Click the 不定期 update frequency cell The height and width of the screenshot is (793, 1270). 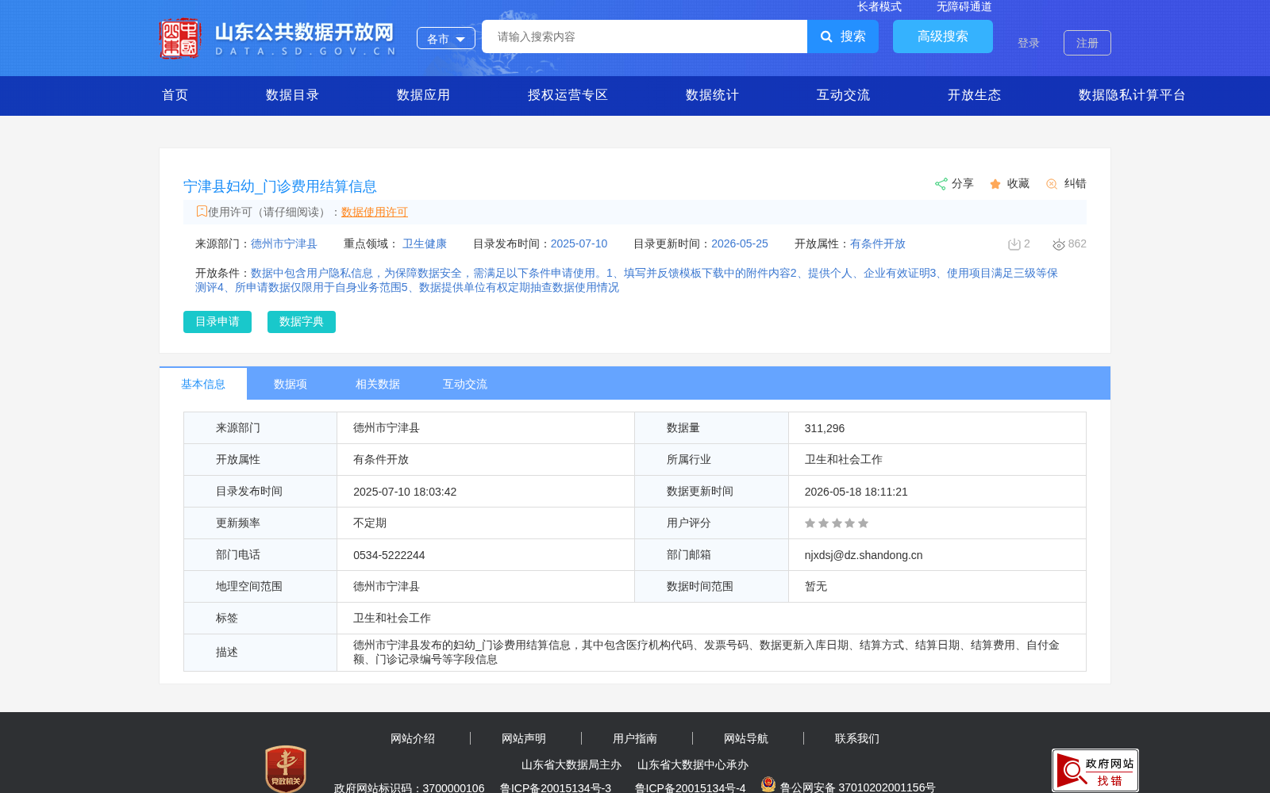click(x=486, y=523)
